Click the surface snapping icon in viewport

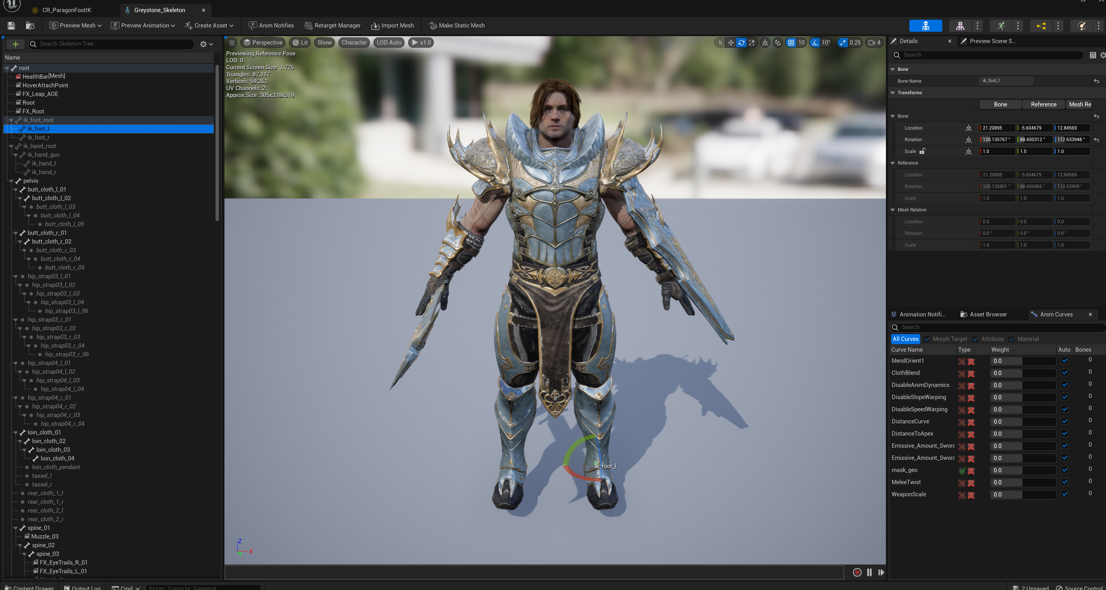[777, 43]
